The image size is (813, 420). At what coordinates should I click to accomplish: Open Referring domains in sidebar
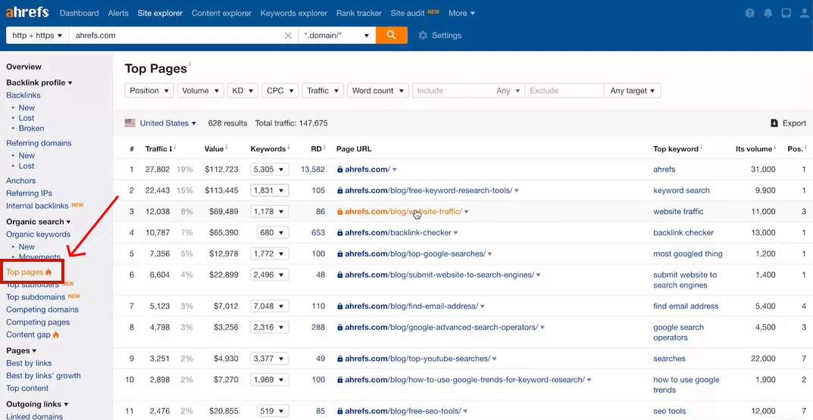[39, 143]
